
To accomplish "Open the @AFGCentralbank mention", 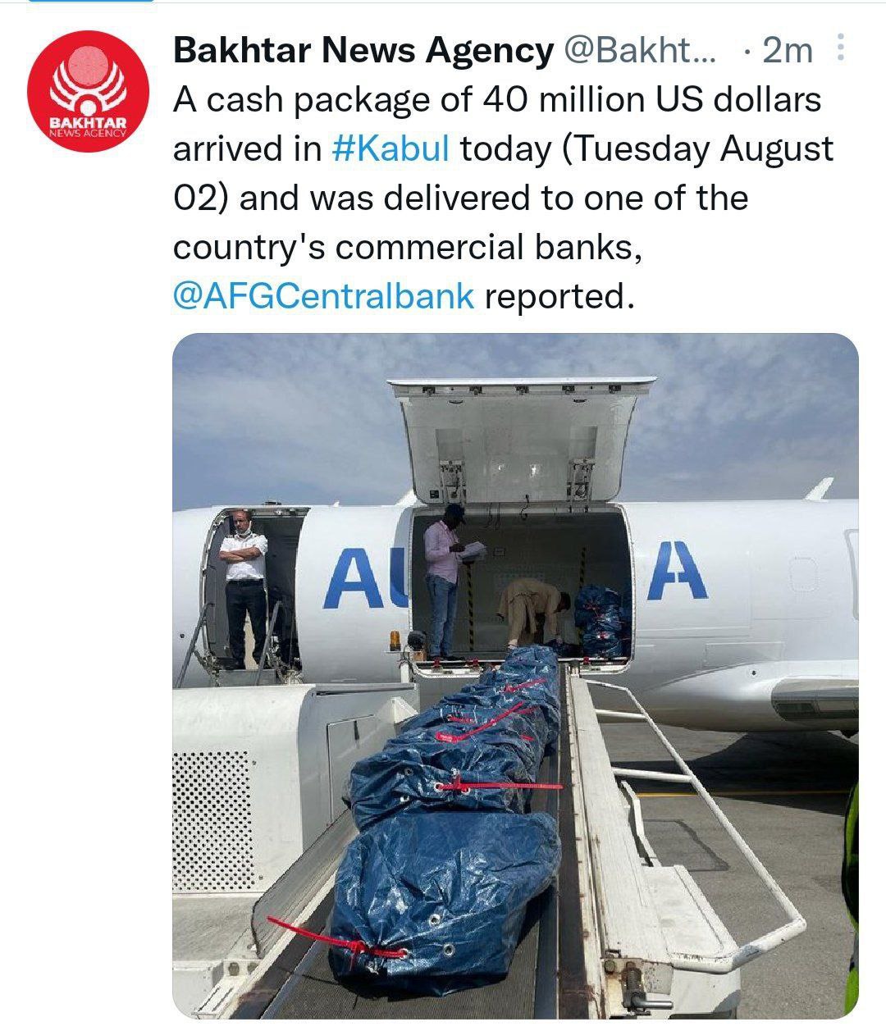I will [x=324, y=296].
